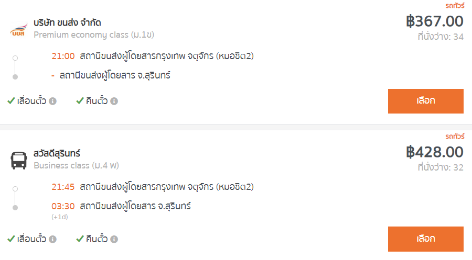Click green checkmark next to คืนตั๋ว for ฿428 trip

pyautogui.click(x=80, y=239)
